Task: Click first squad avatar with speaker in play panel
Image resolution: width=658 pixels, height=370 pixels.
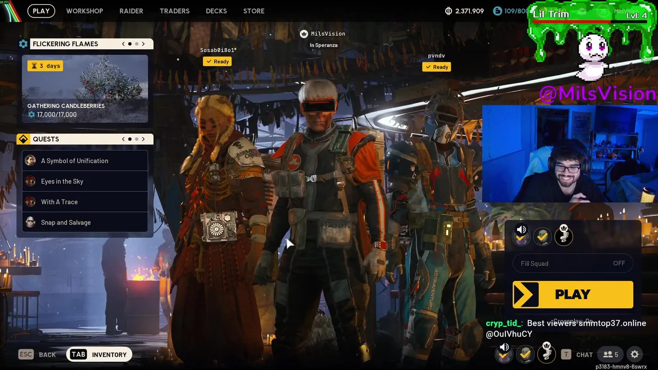Action: pyautogui.click(x=521, y=236)
